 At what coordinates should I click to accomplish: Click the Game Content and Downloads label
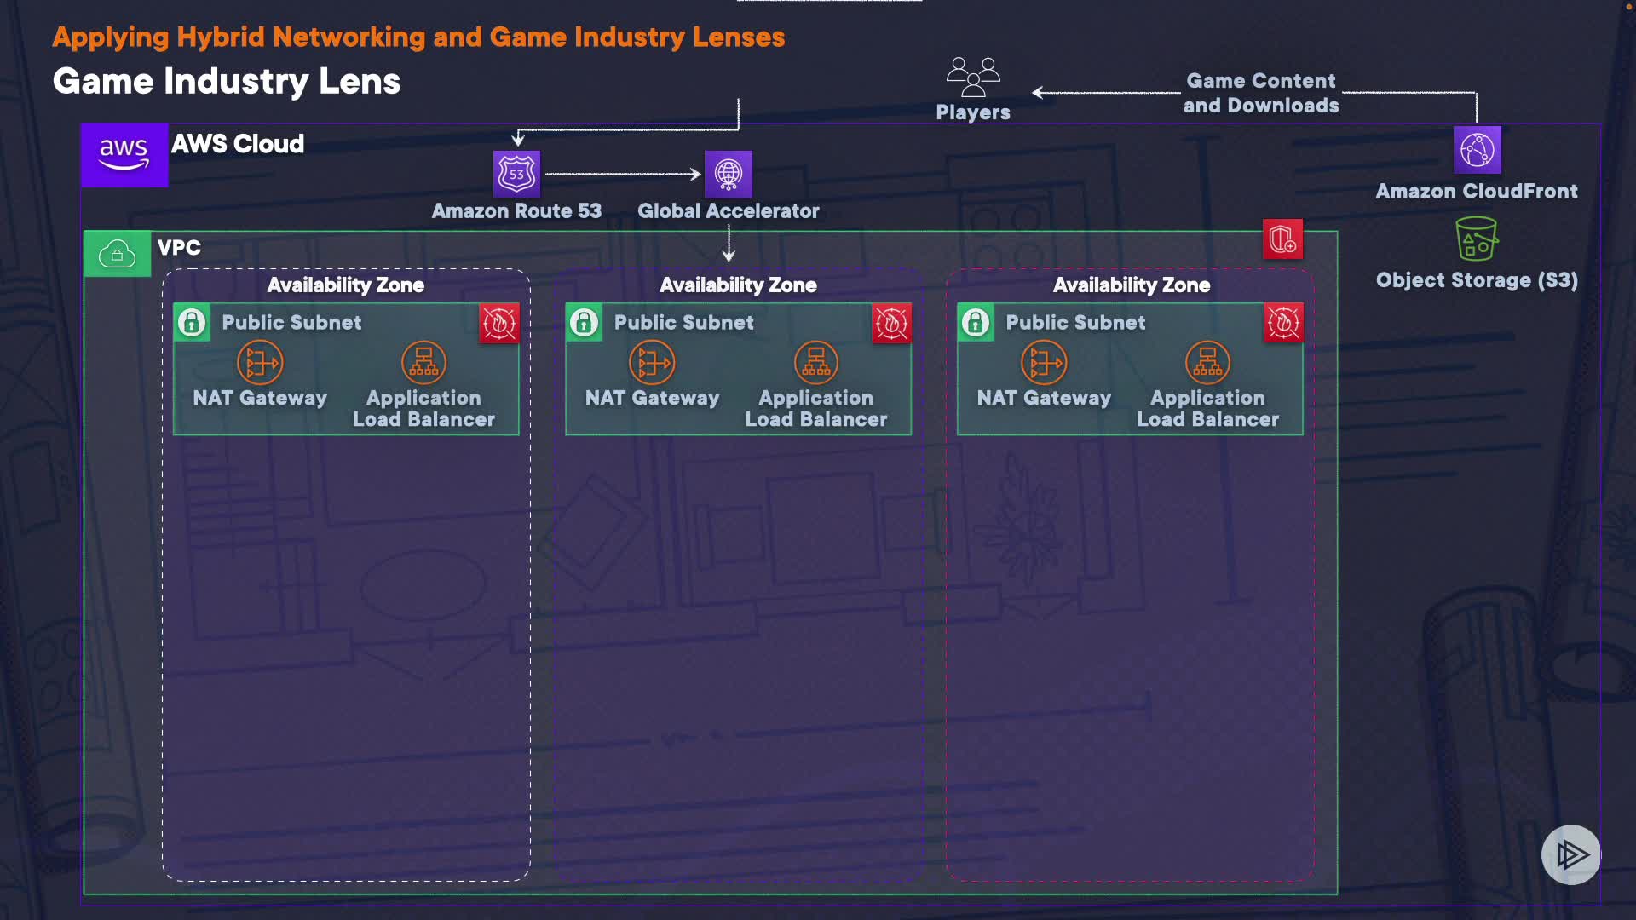tap(1260, 93)
